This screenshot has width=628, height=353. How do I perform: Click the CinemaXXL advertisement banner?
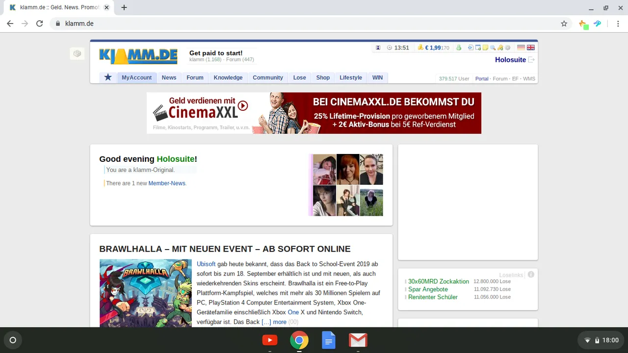point(314,113)
